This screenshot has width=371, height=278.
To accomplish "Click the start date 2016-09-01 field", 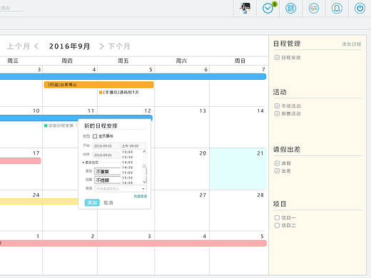I will tap(106, 146).
